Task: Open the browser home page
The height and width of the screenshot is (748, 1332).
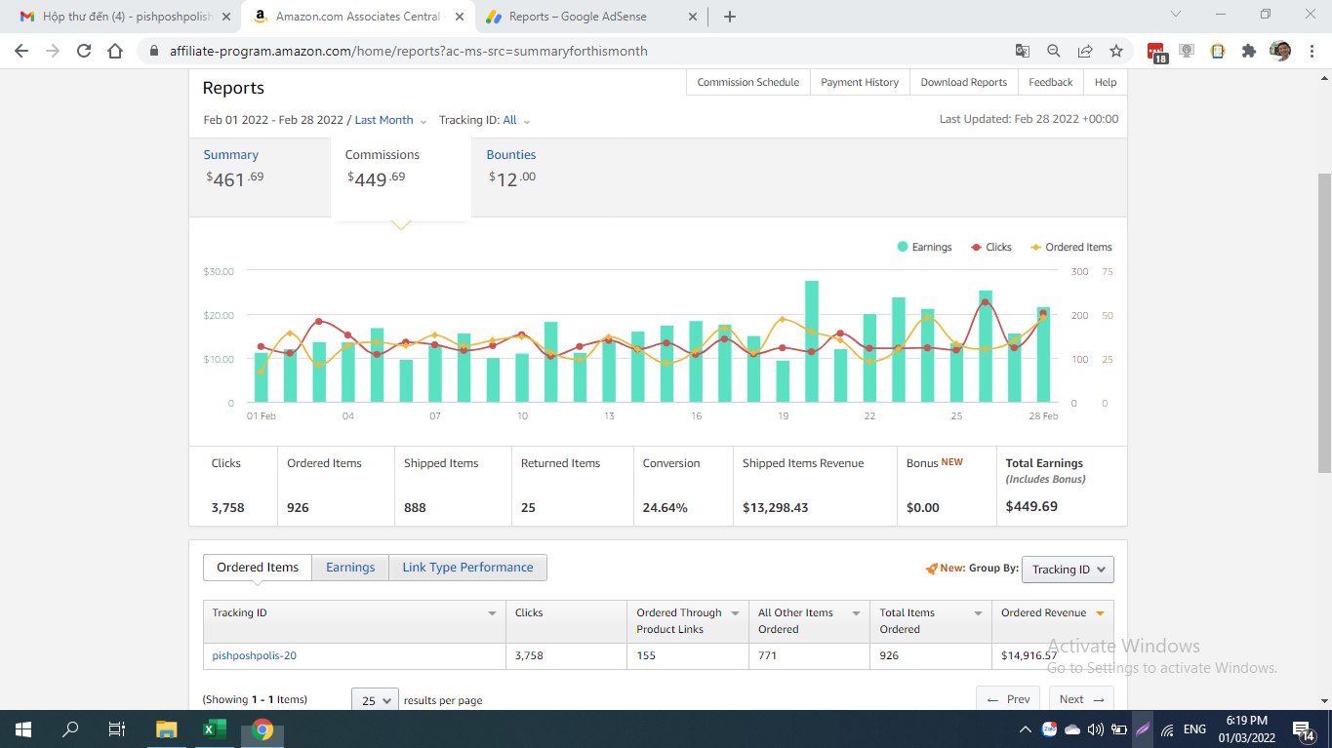Action: (x=115, y=51)
